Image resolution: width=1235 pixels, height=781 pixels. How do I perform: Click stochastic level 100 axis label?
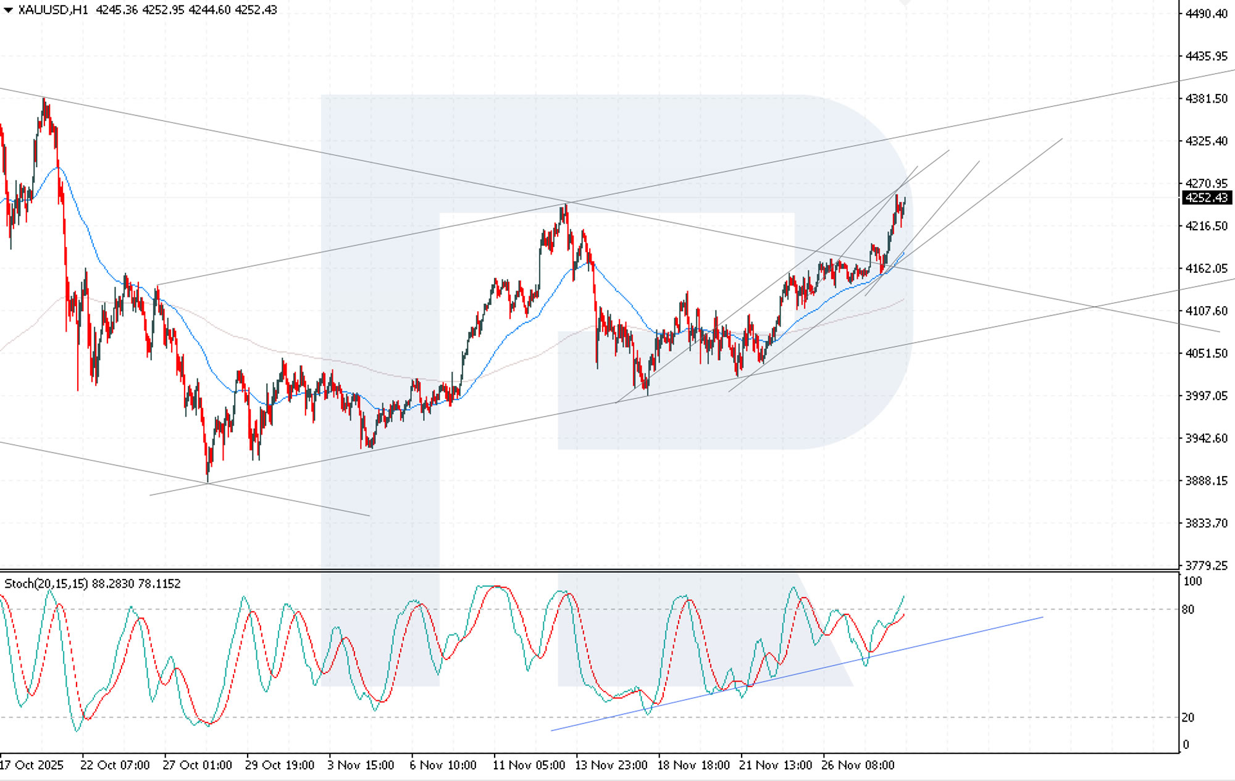click(1192, 581)
